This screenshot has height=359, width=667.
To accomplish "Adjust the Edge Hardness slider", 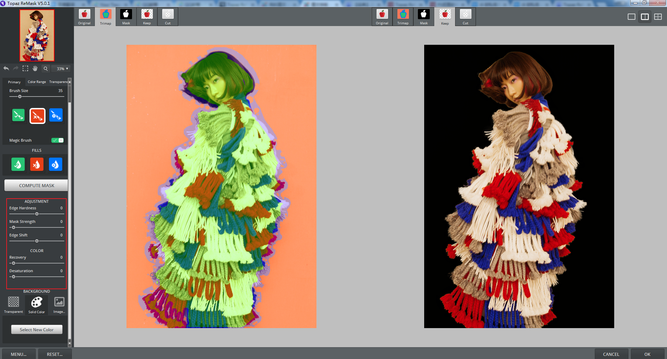I will [x=37, y=214].
